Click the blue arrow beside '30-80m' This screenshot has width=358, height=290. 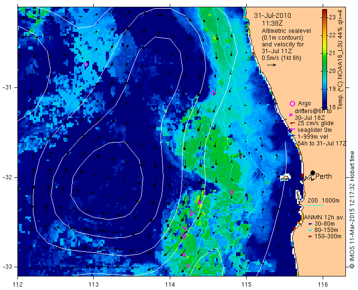(x=310, y=224)
